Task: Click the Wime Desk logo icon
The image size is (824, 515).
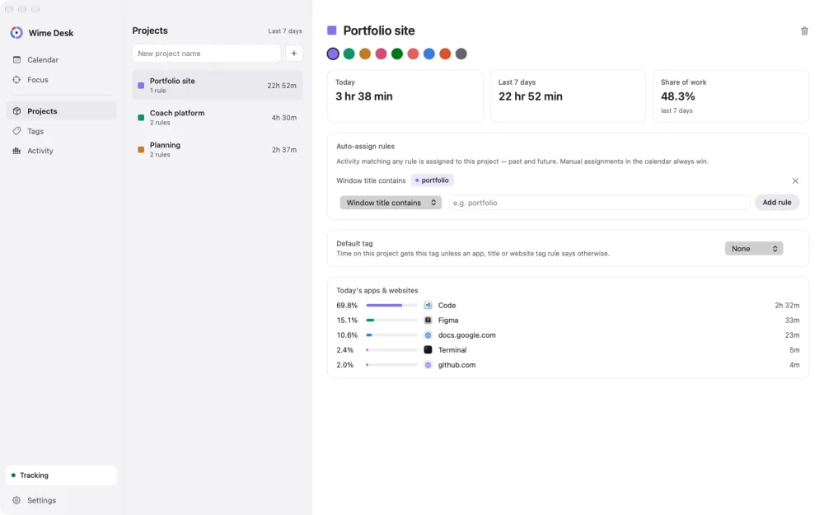Action: tap(16, 33)
